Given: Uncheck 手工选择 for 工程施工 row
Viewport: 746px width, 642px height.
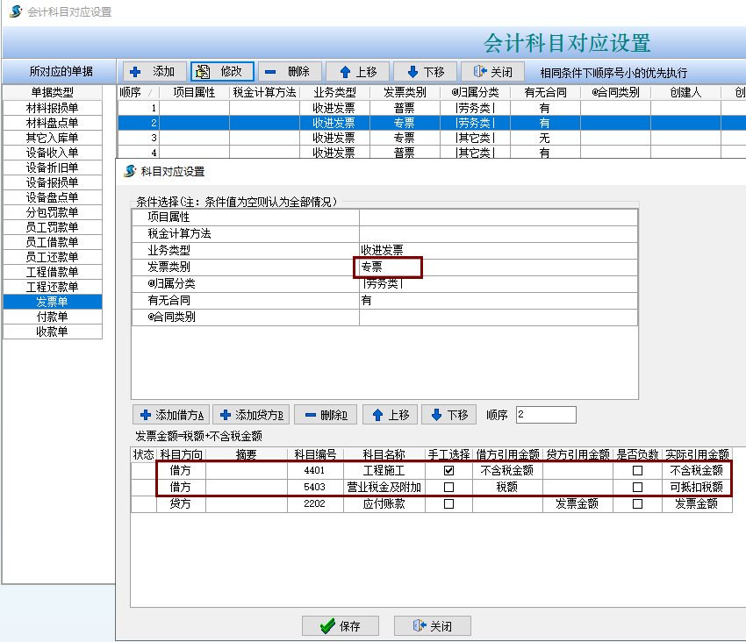Looking at the screenshot, I should point(448,470).
